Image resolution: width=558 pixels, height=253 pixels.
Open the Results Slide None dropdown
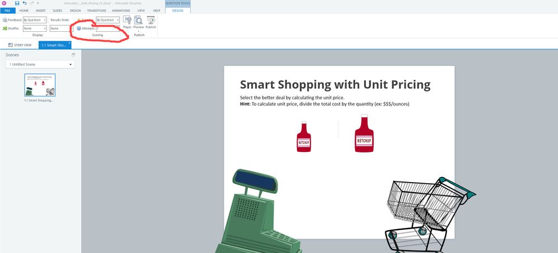pyautogui.click(x=61, y=28)
